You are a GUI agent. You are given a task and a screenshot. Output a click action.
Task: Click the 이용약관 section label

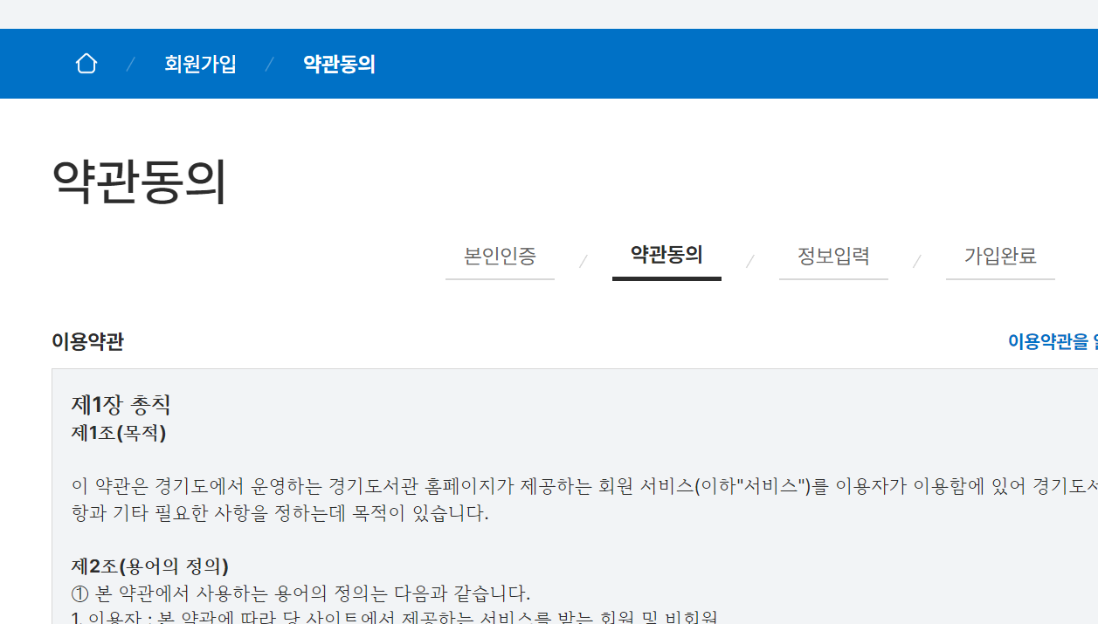87,341
